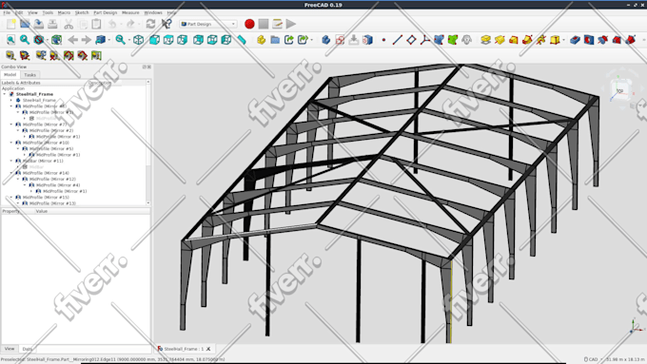647x364 pixels.
Task: Open the Measure menu
Action: tap(130, 12)
